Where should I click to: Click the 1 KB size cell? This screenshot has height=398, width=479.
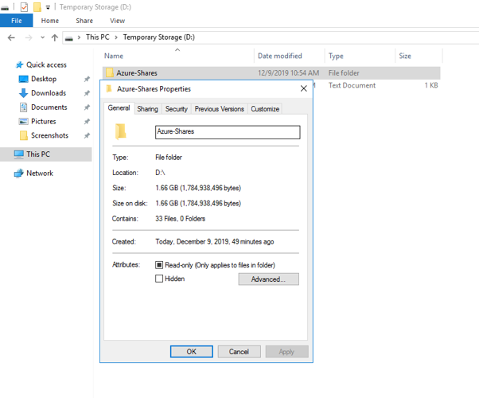coord(431,86)
